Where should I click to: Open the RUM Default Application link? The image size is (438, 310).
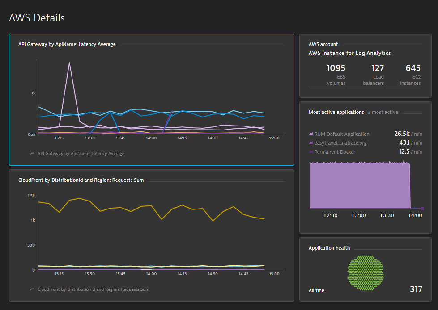[342, 134]
